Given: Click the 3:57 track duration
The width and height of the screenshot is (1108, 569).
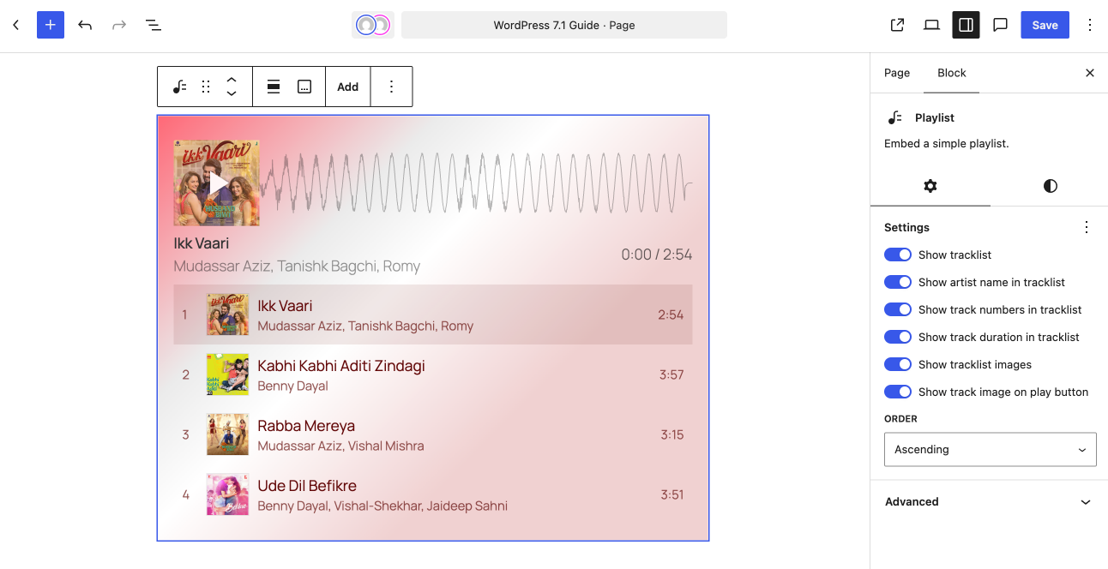Looking at the screenshot, I should [x=671, y=374].
